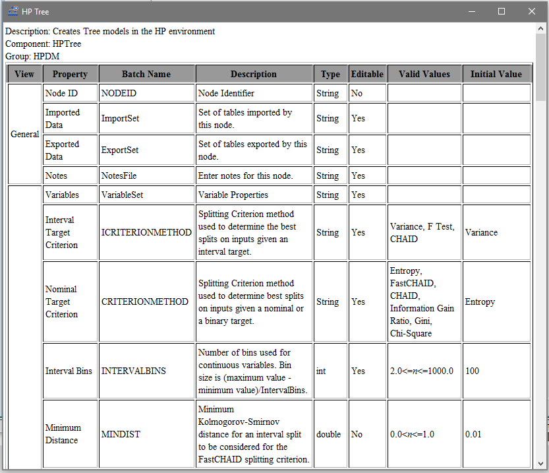Click the Valid Values column header
This screenshot has width=549, height=473.
[x=424, y=73]
